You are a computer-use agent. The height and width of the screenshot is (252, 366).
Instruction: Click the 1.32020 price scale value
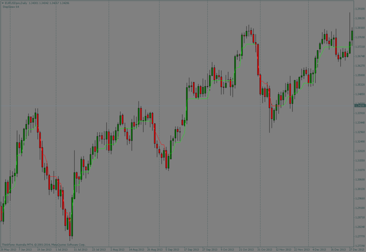coord(359,151)
